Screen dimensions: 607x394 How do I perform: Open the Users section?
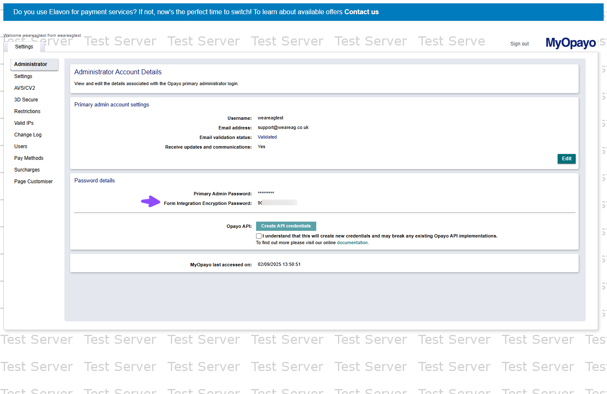tap(21, 146)
